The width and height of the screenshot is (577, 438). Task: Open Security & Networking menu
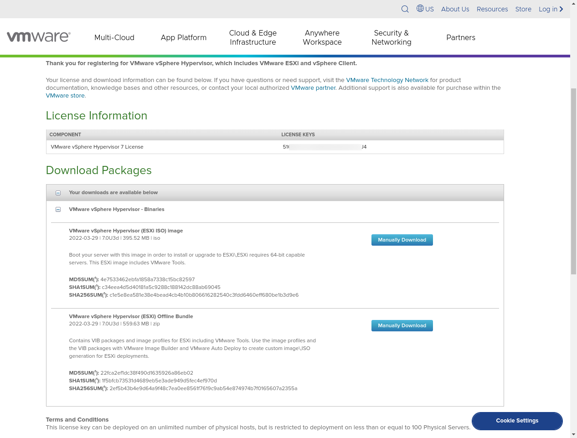392,37
